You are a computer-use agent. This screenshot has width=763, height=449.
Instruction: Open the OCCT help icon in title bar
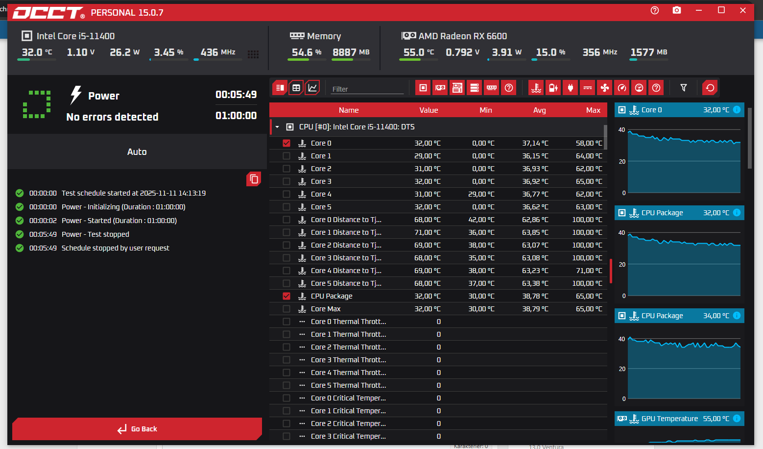pos(655,10)
